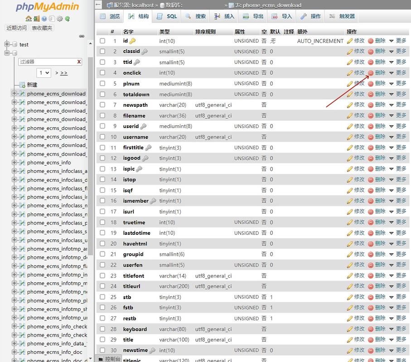The width and height of the screenshot is (411, 362).
Task: Check the checkbox for the id row
Action: pos(102,41)
